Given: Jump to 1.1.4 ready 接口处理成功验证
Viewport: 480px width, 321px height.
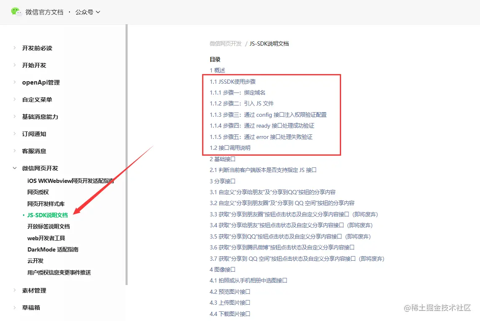Looking at the screenshot, I should tap(262, 126).
